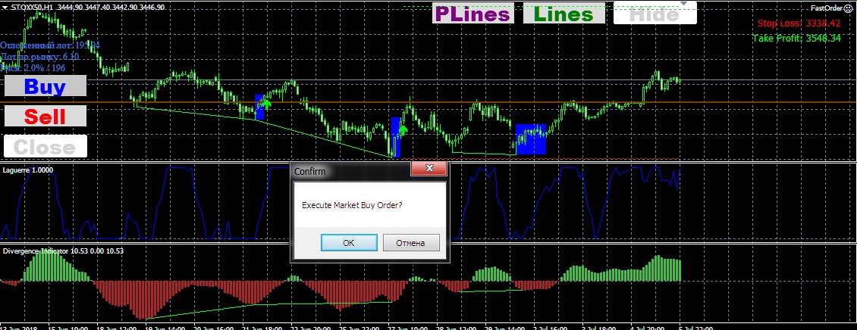The height and width of the screenshot is (330, 857).
Task: Close the Confirm dialog with red X
Action: (429, 169)
